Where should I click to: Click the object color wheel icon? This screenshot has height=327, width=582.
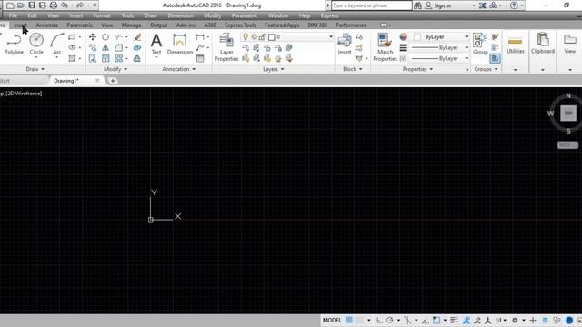(x=404, y=36)
